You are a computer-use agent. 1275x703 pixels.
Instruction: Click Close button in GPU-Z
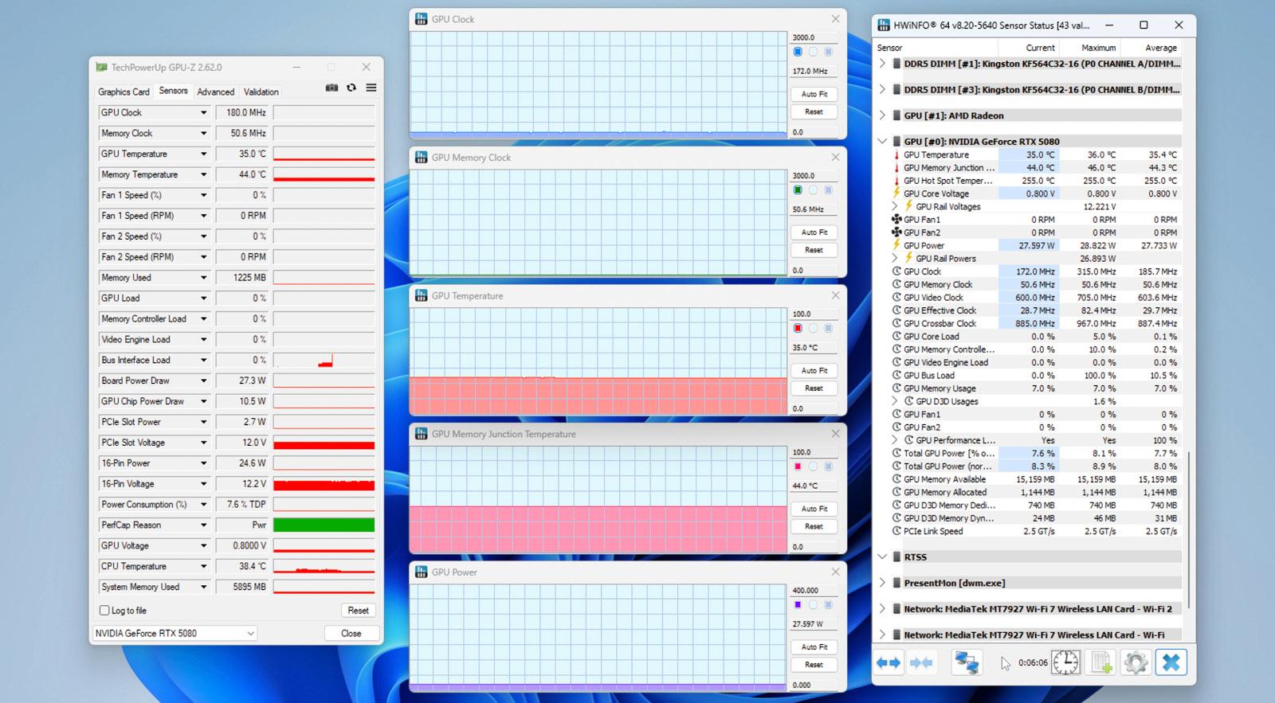click(x=351, y=634)
